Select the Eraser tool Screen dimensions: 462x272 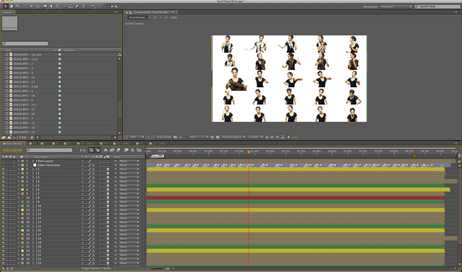(x=77, y=7)
